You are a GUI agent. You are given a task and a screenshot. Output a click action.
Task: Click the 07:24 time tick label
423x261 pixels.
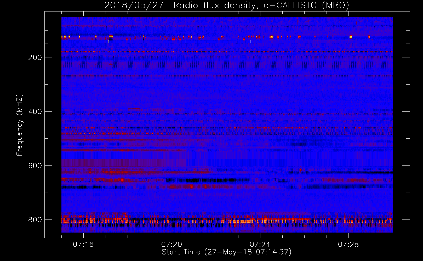coord(260,245)
